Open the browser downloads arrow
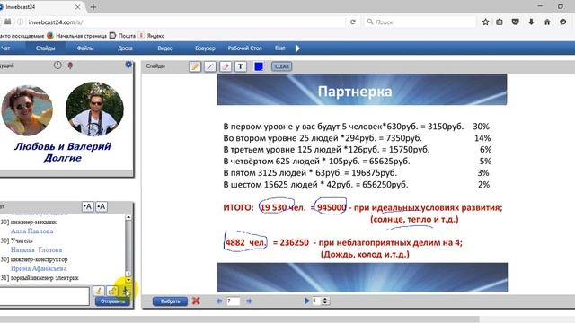This screenshot has width=575, height=323. pos(531,22)
